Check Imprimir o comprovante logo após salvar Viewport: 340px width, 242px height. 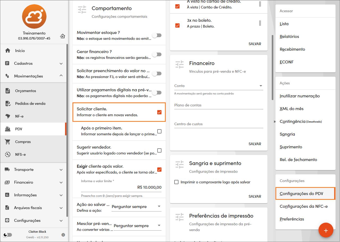(176, 182)
